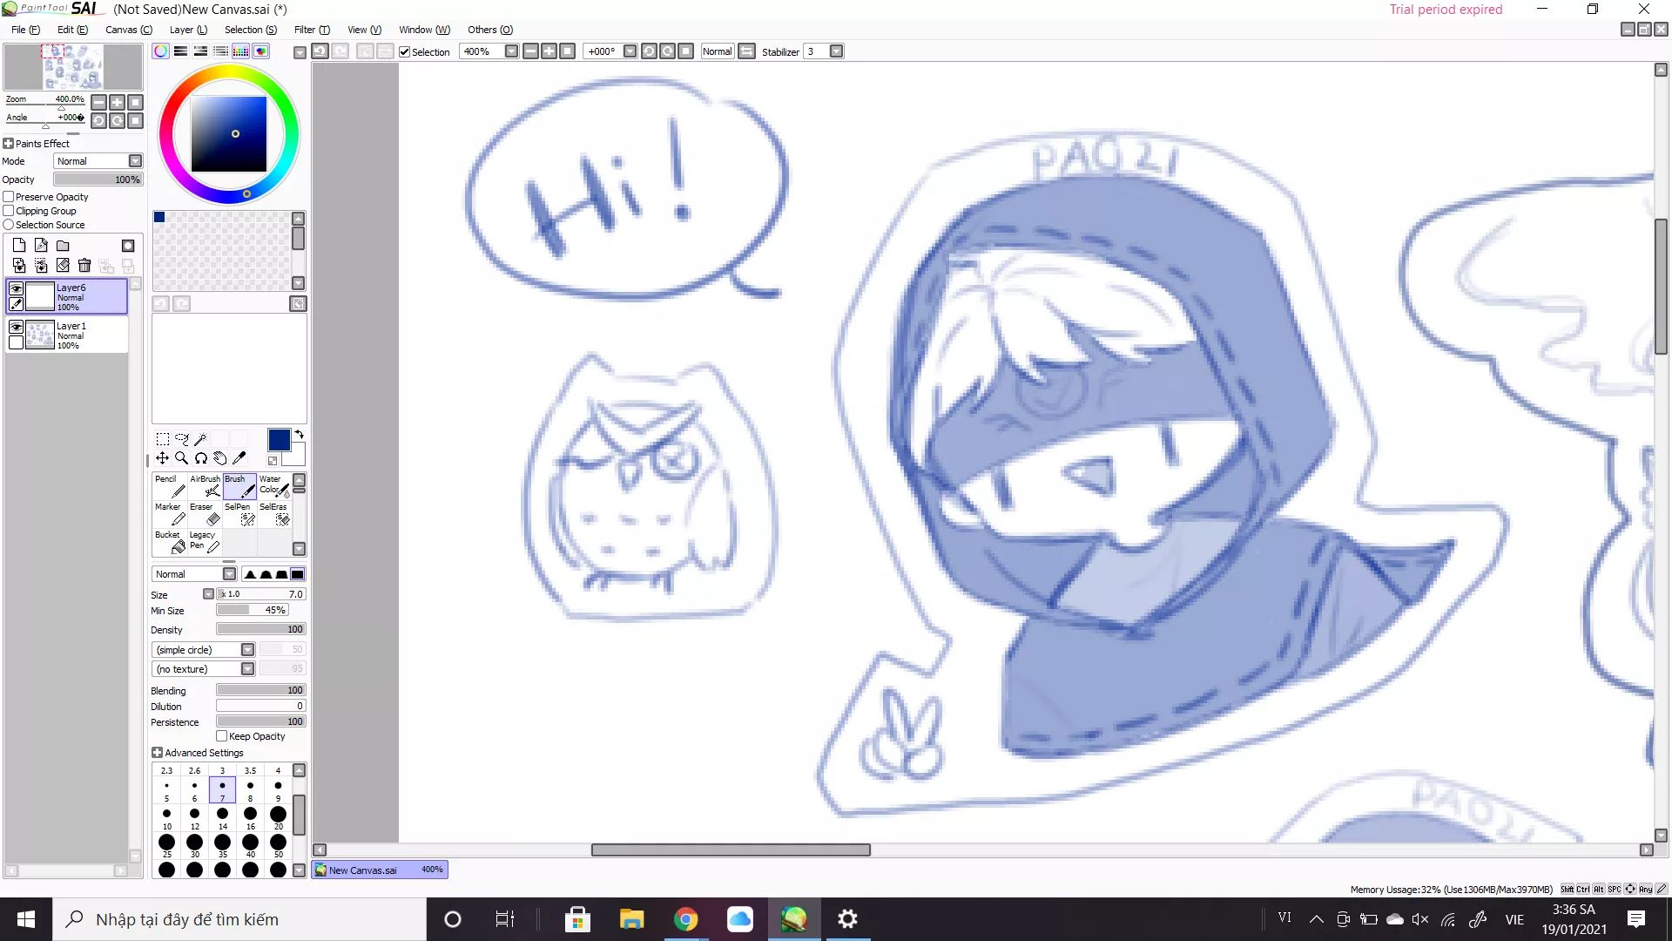Choose the Hand pan tool
Screen dimensions: 1672x941
(219, 457)
